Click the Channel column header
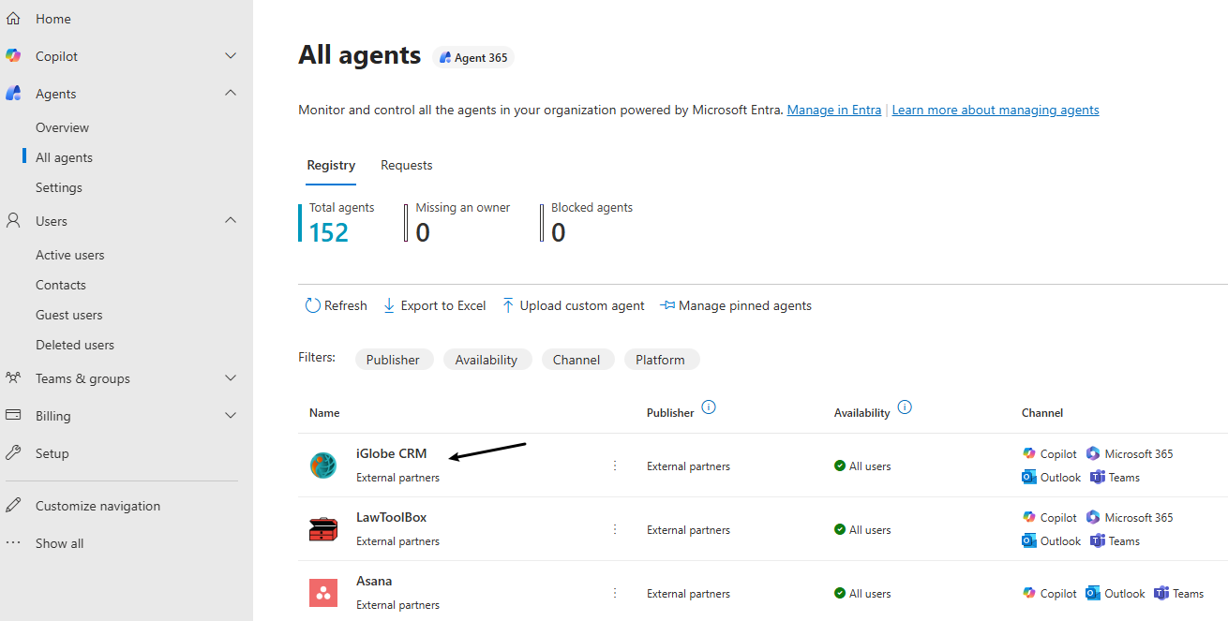Screen dimensions: 1228x621 click(1042, 413)
